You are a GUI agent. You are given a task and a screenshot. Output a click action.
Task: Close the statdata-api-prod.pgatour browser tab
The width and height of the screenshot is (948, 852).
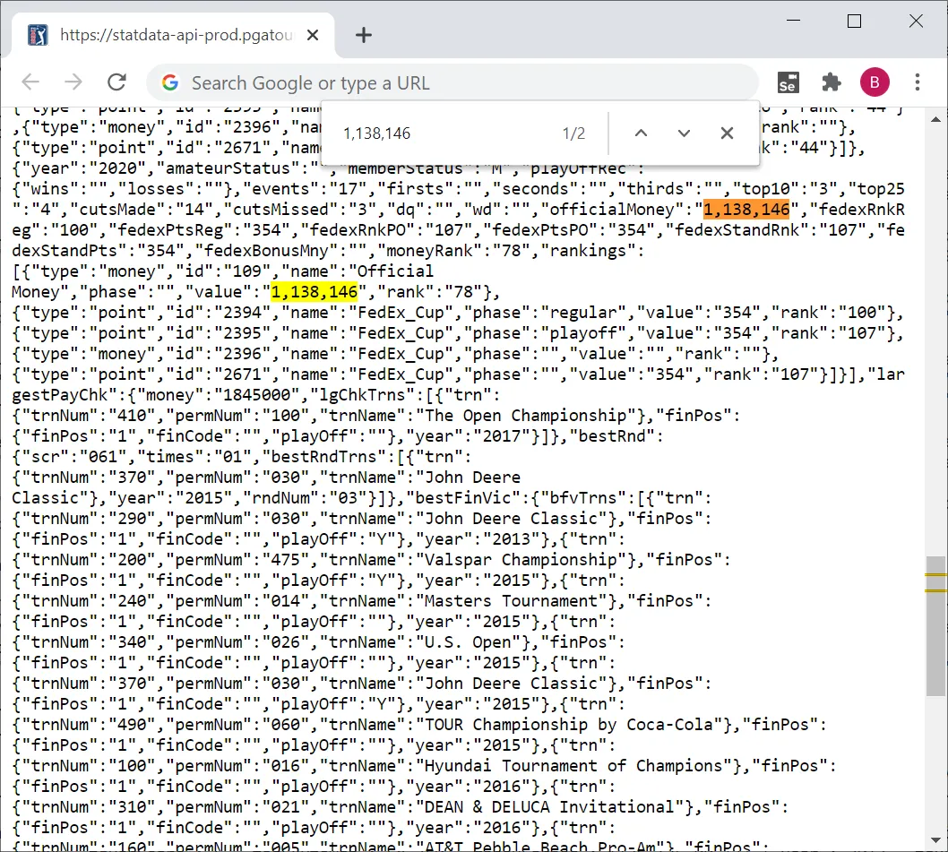click(313, 35)
